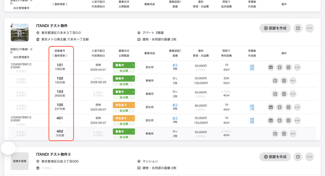Click the 1件 viewing count link for room 105
Image resolution: width=325 pixels, height=176 pixels.
click(x=252, y=109)
